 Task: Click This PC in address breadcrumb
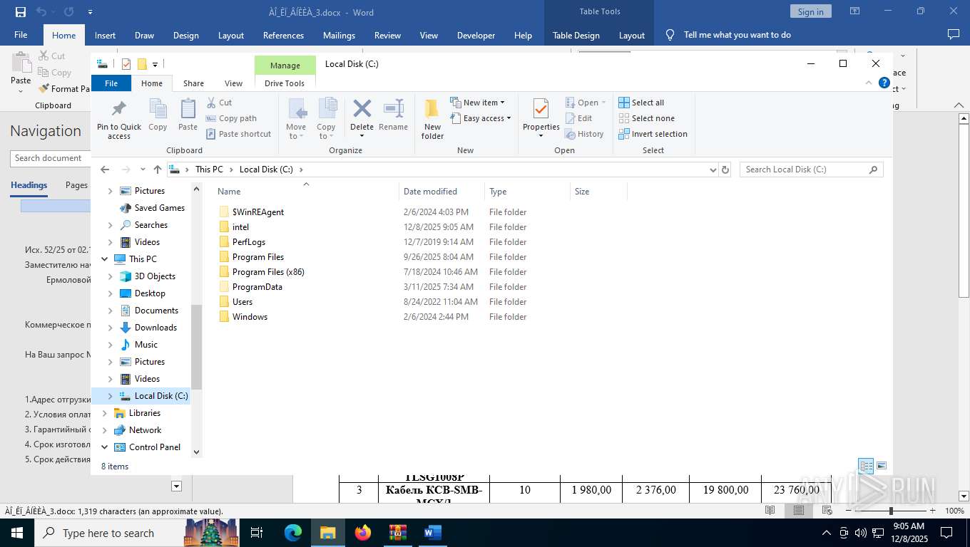(209, 170)
